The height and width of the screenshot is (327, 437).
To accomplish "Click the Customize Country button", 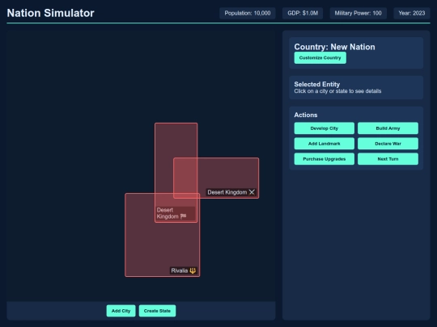I will click(320, 58).
